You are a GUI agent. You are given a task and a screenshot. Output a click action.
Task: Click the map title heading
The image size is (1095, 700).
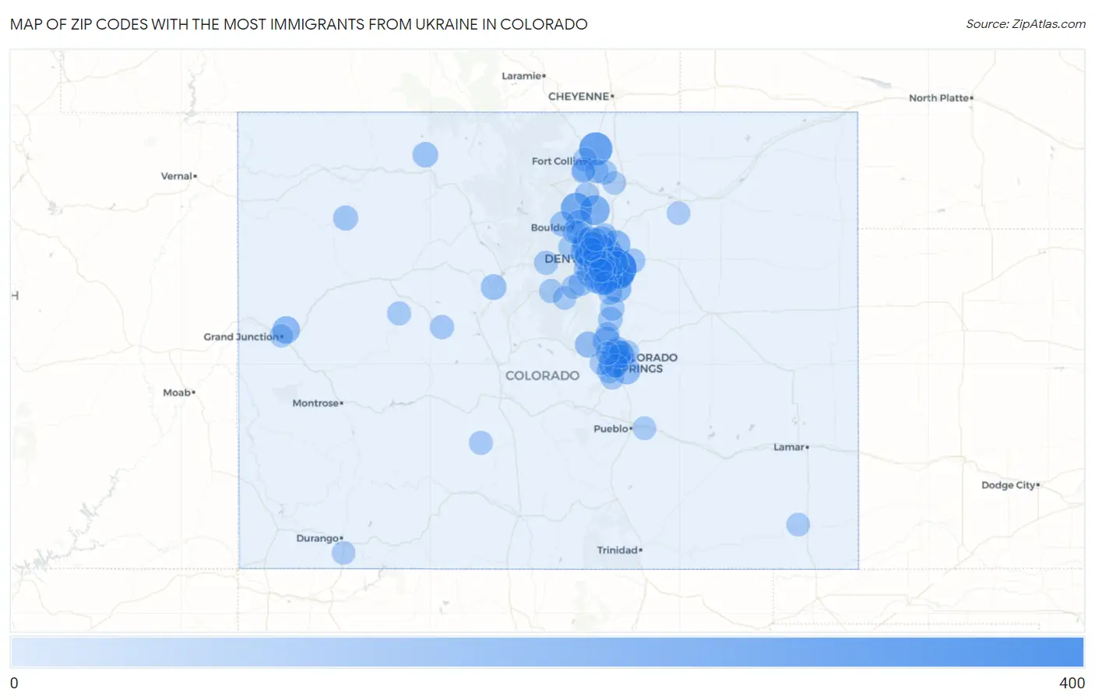coord(299,24)
